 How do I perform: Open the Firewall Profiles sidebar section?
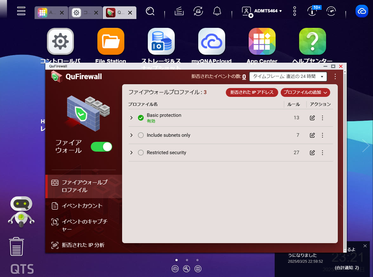(84, 186)
